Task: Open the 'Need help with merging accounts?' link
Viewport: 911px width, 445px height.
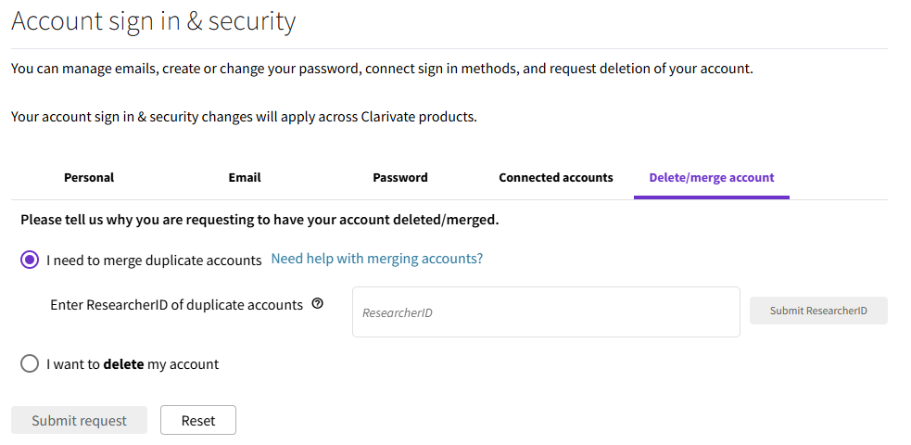Action: (x=376, y=259)
